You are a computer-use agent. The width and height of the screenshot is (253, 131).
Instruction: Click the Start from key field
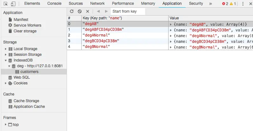point(128,11)
